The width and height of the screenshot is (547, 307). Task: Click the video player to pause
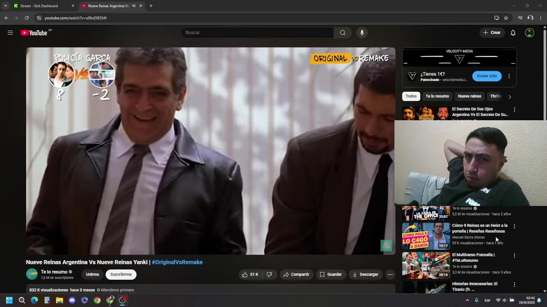pos(211,151)
